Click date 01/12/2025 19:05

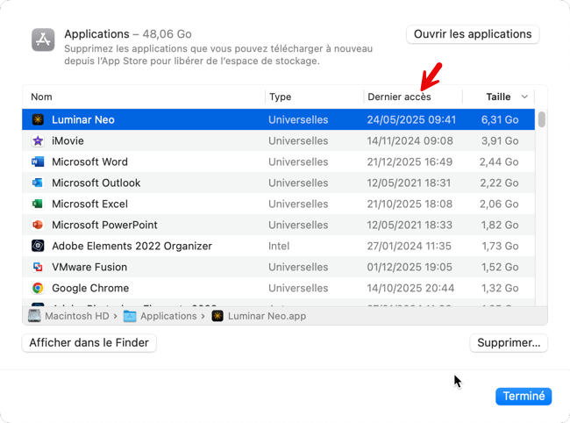point(410,267)
